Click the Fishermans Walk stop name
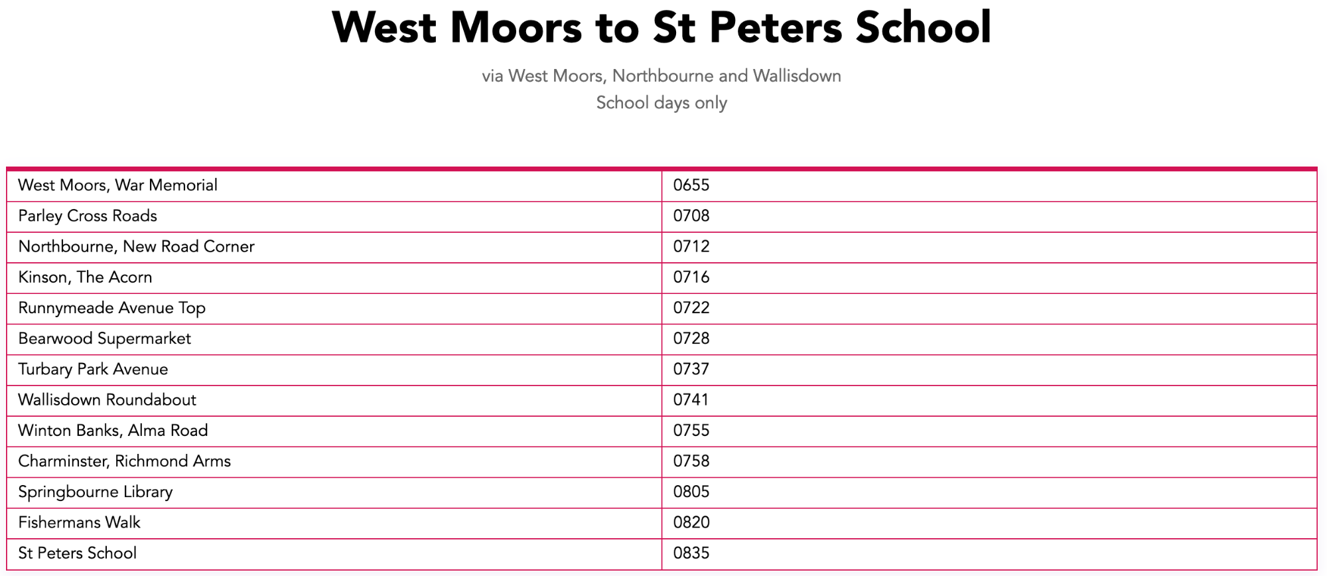1327x576 pixels. coord(79,522)
